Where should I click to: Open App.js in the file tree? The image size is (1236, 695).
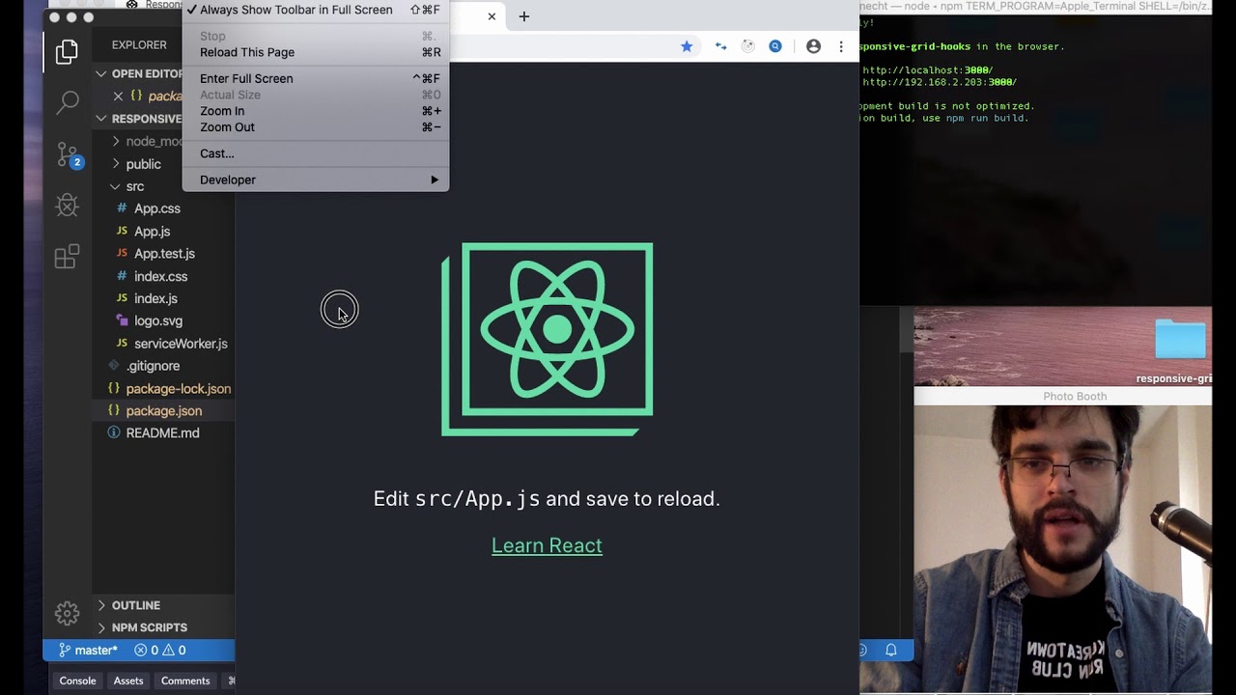coord(152,232)
